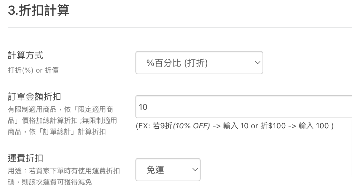Viewport: 352px width, 193px height.
Task: Click the 折$100 example text in hint
Action: click(273, 126)
